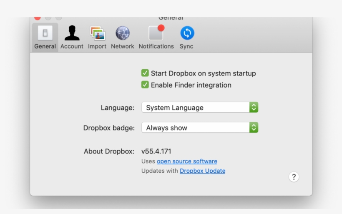Image resolution: width=342 pixels, height=214 pixels.
Task: Follow the open source software link
Action: pos(187,161)
